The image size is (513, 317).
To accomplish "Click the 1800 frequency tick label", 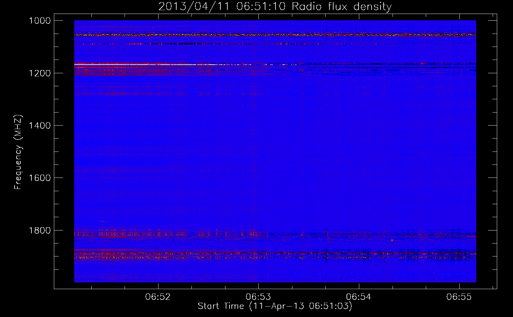I will click(40, 230).
